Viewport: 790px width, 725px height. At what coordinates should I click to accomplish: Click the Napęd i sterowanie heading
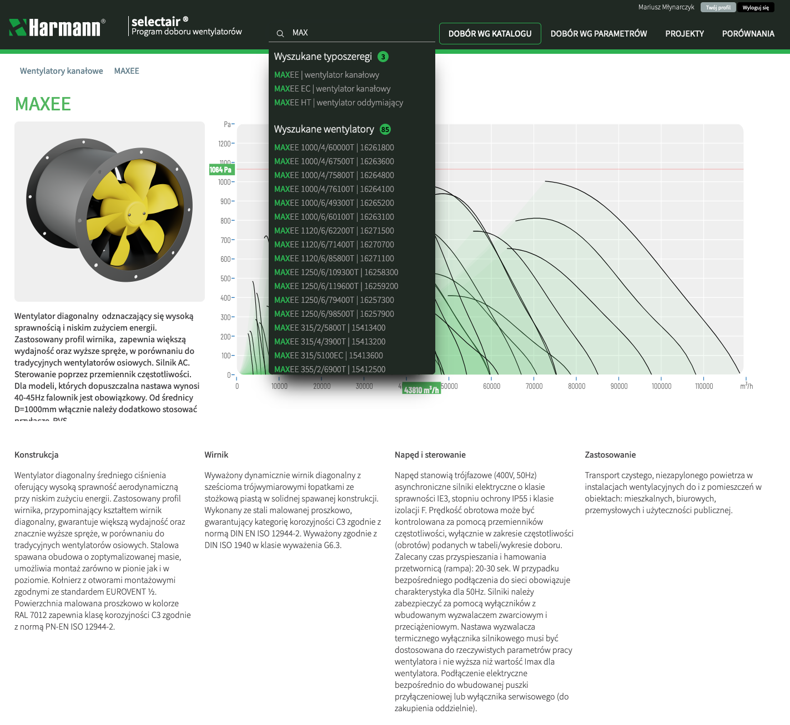(430, 455)
